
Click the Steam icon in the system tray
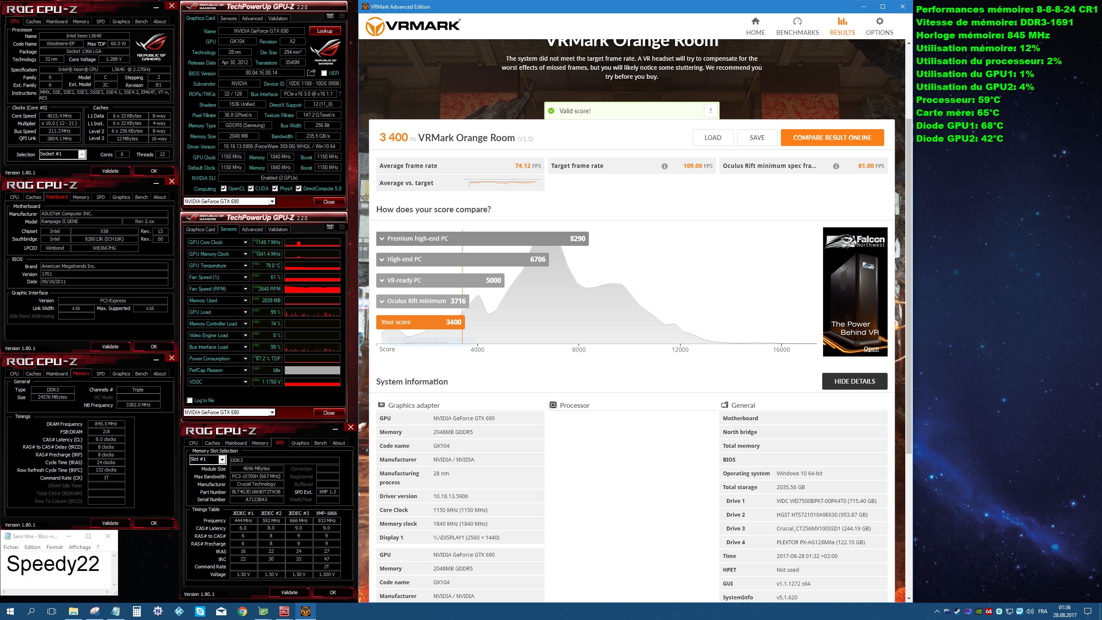click(x=957, y=611)
